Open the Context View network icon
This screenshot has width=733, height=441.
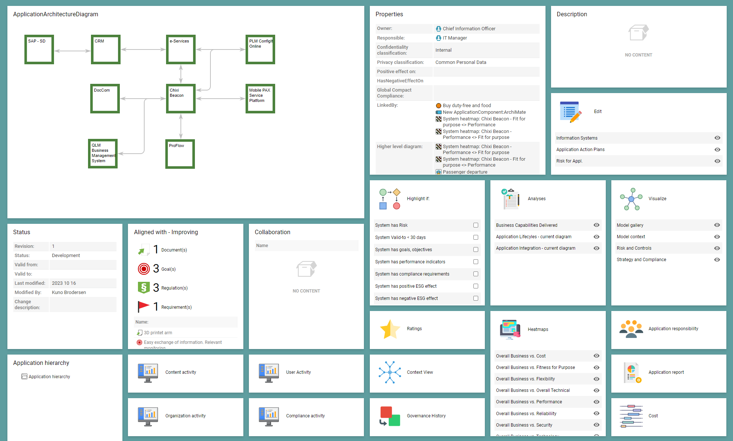(390, 372)
